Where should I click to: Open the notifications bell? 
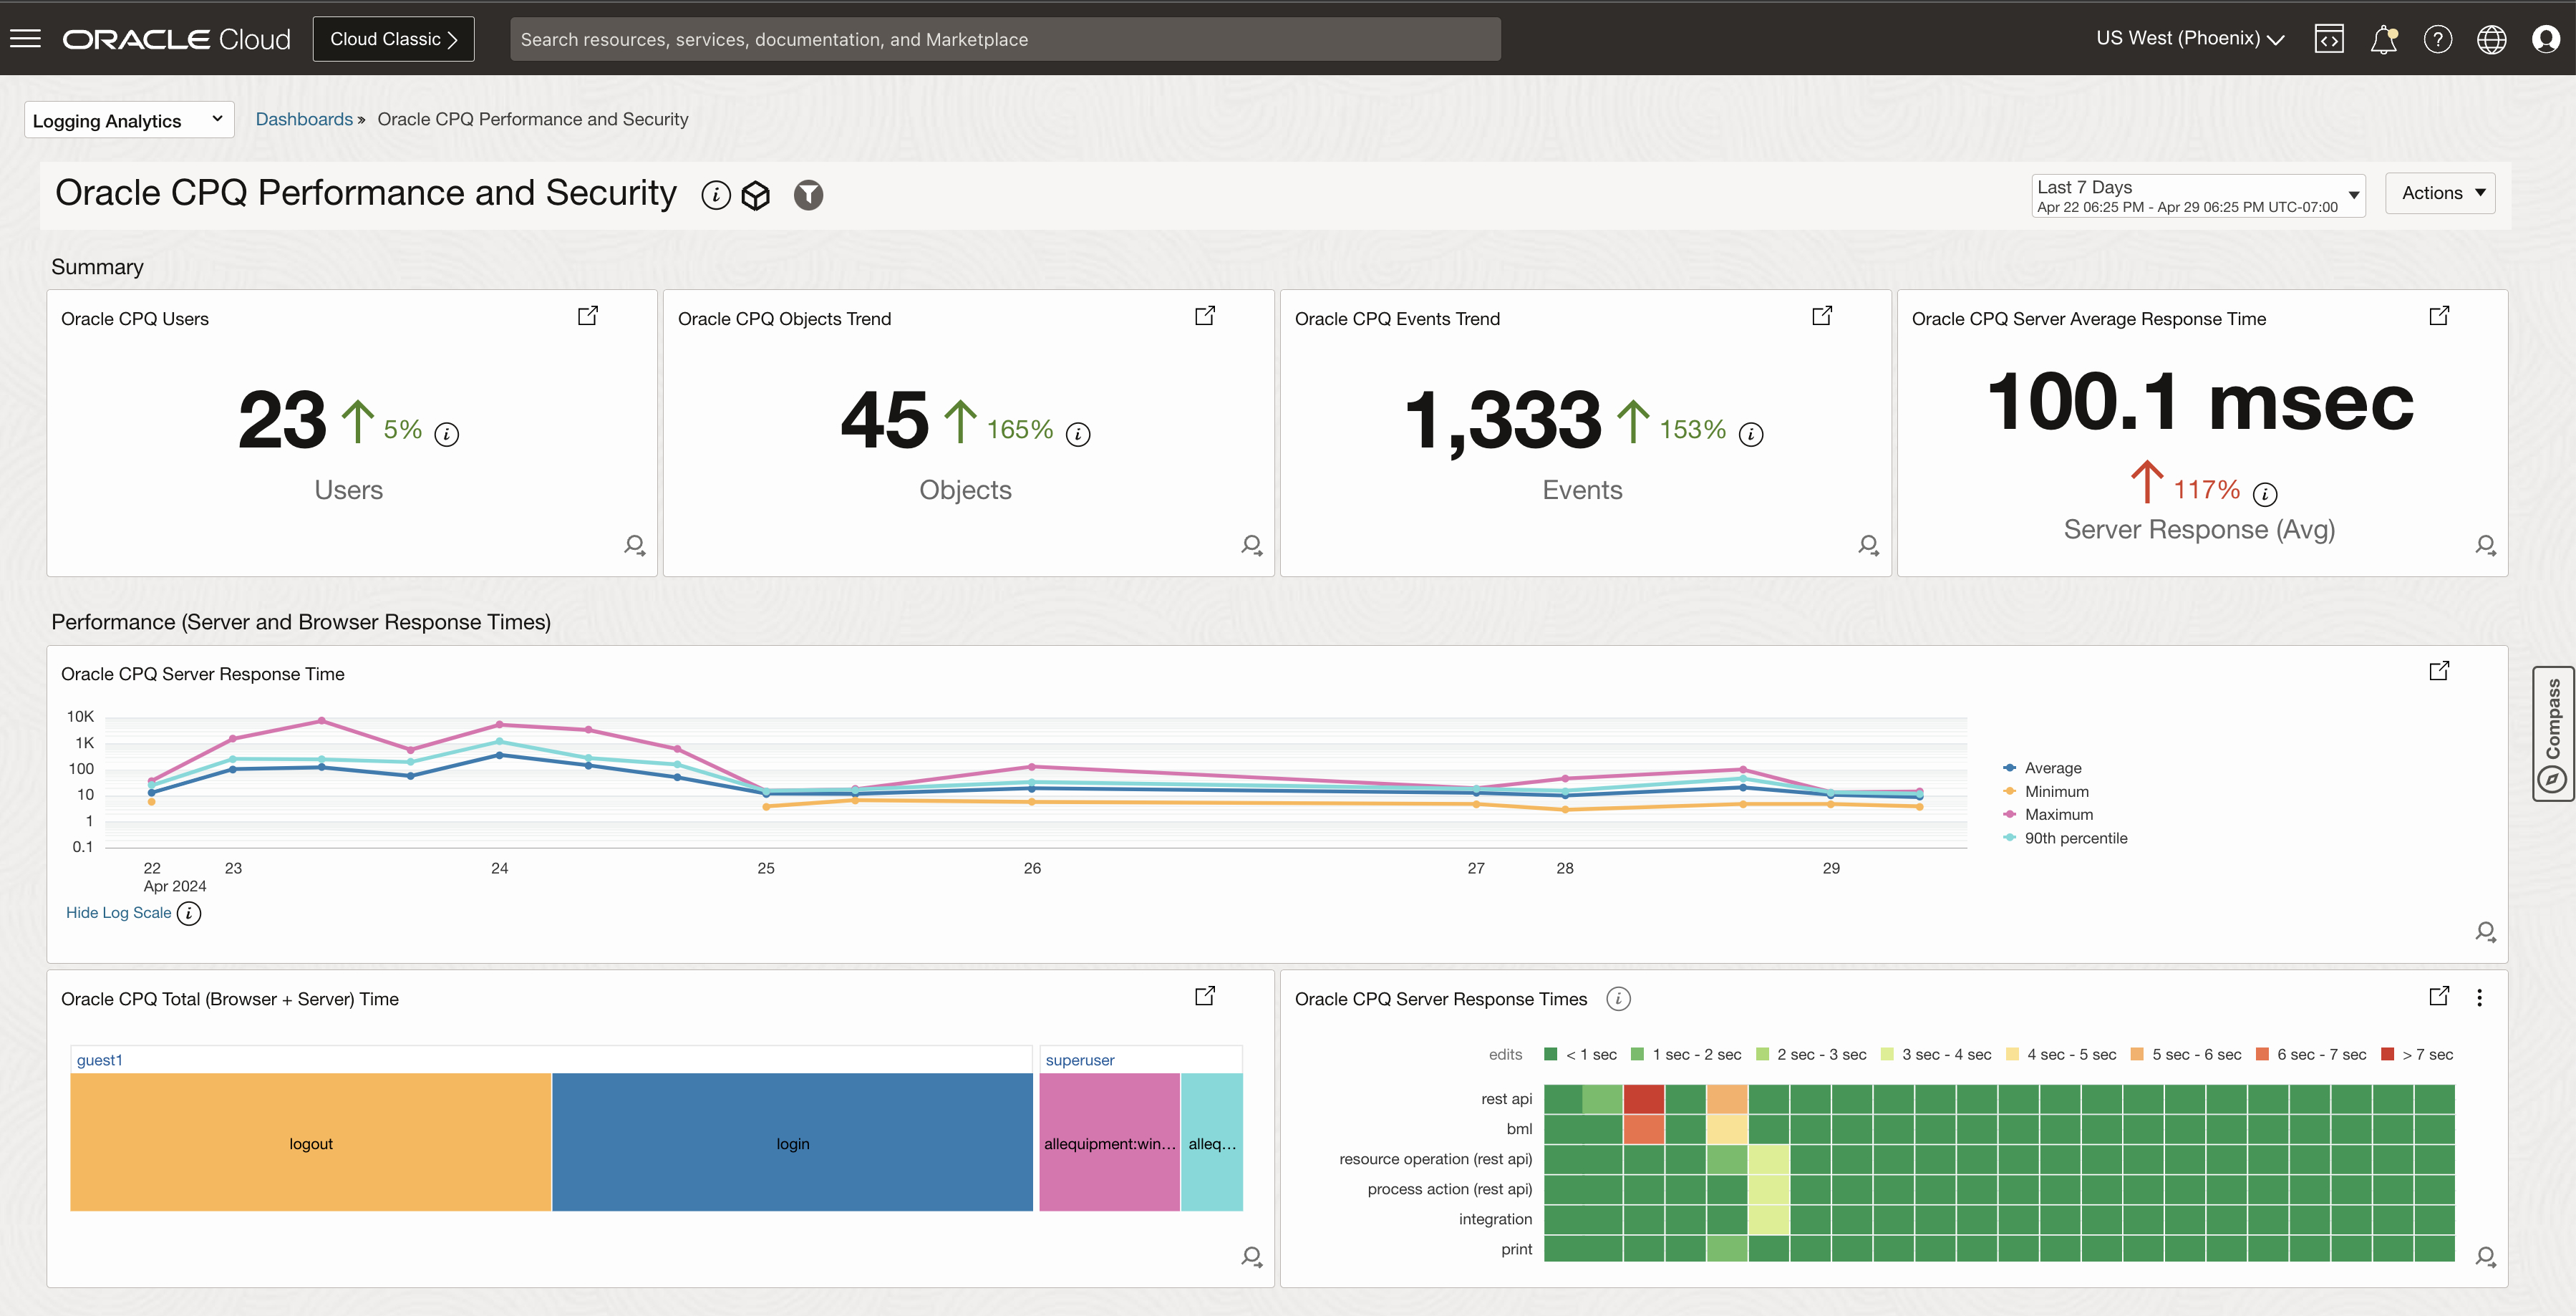[2384, 39]
